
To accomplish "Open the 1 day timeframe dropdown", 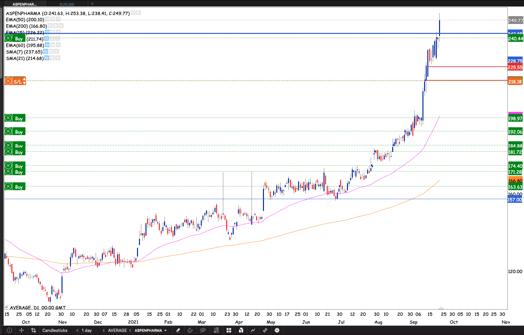I will (93, 330).
